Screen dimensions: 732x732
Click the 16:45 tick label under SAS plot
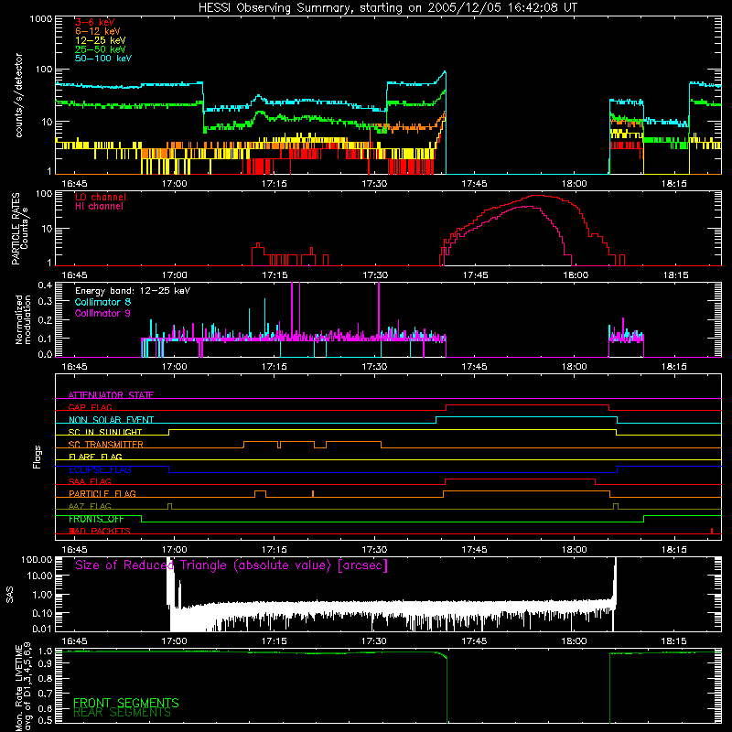(x=74, y=641)
